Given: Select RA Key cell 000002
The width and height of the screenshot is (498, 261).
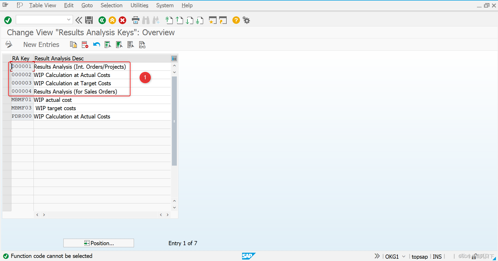Looking at the screenshot, I should 22,75.
